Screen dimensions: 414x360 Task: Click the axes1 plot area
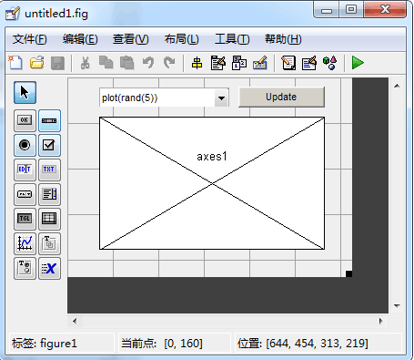click(x=212, y=183)
